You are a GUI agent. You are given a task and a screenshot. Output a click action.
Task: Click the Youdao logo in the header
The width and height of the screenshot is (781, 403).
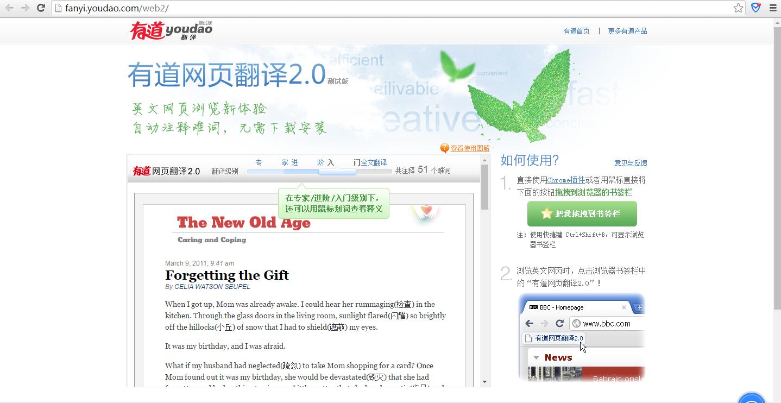point(171,30)
